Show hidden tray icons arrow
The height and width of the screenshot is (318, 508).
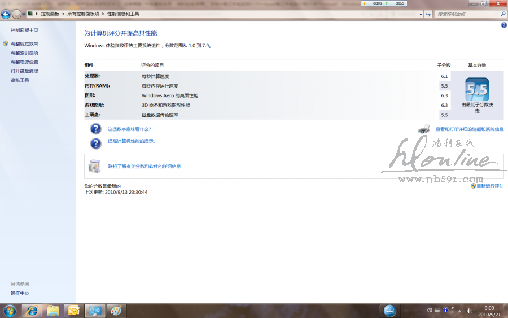[459, 311]
